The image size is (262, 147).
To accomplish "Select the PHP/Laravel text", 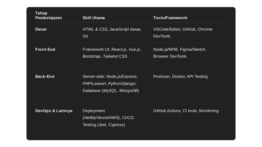I will coord(94,84).
